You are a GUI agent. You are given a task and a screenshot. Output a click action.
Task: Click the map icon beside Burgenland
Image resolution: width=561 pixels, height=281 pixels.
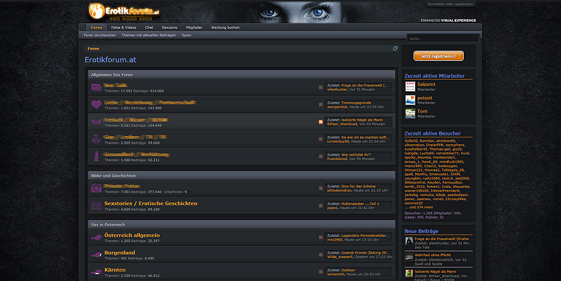(x=97, y=254)
